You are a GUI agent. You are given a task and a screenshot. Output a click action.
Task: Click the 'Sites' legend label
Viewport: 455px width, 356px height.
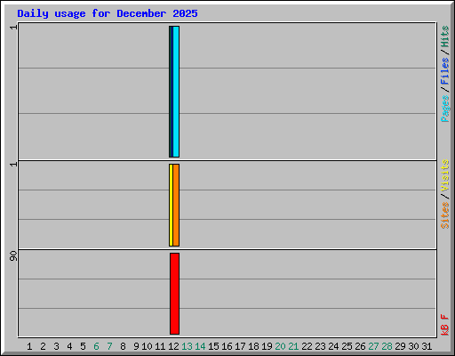click(444, 215)
